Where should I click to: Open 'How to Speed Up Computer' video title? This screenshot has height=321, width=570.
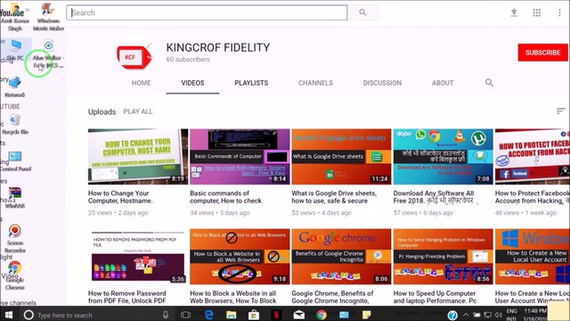point(436,297)
